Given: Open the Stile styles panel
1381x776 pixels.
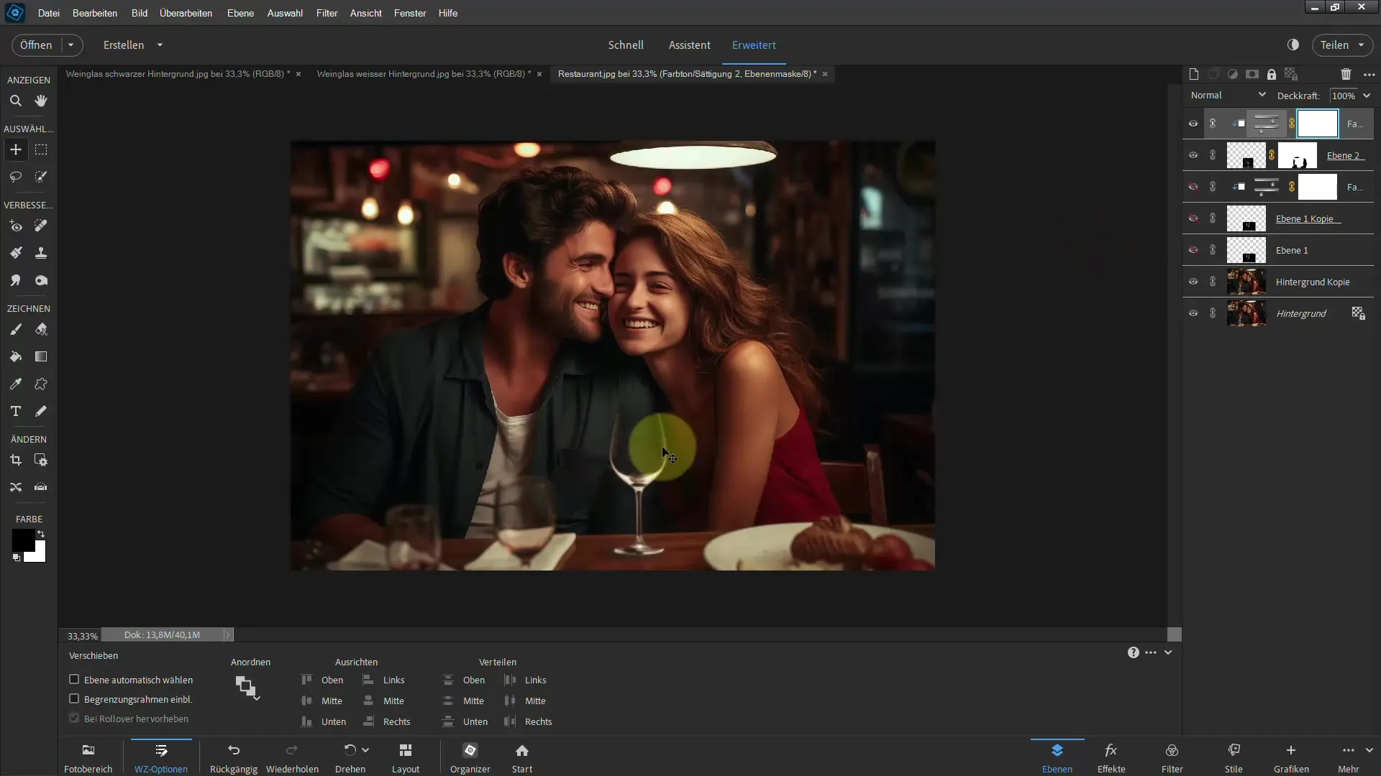Looking at the screenshot, I should pos(1234,758).
